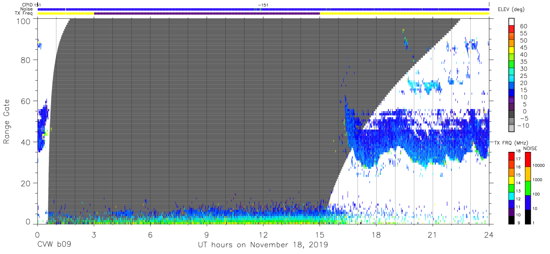The width and height of the screenshot is (550, 254).
Task: Click the "12" tick on the UT hours axis
Action: click(263, 235)
